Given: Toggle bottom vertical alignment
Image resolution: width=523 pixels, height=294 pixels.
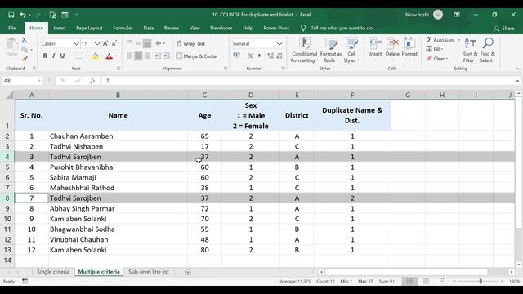Looking at the screenshot, I should [147, 43].
